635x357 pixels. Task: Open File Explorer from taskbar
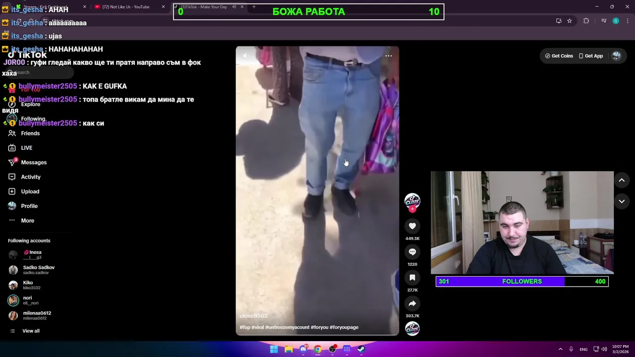(288, 349)
